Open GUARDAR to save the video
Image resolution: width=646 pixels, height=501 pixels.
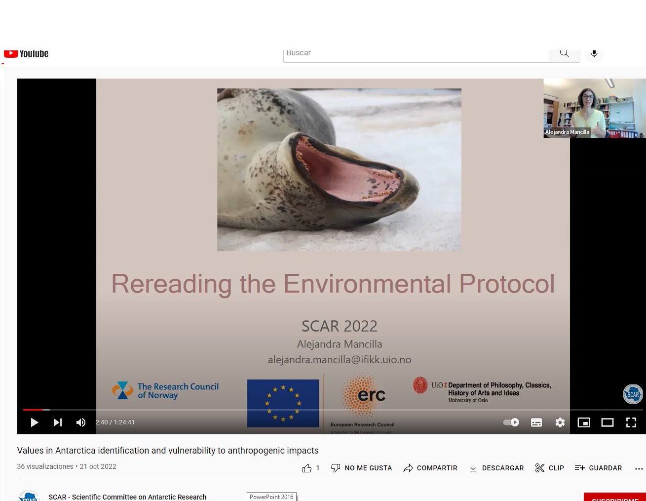[598, 468]
